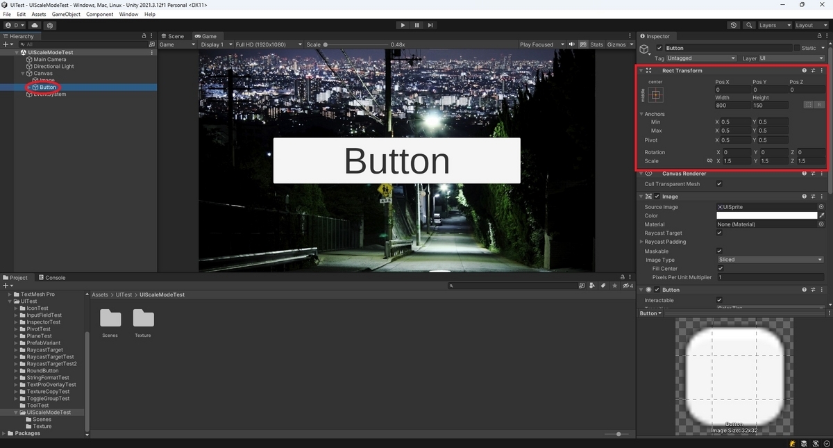
Task: Toggle the Raycast Target checkbox
Action: tap(719, 233)
